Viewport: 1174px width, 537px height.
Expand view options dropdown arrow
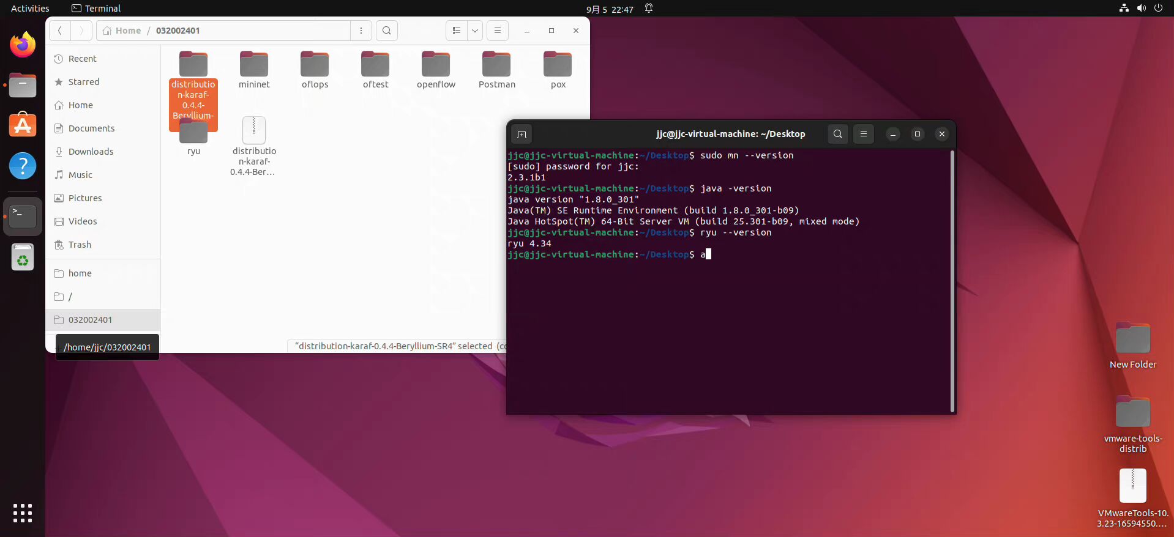point(475,31)
